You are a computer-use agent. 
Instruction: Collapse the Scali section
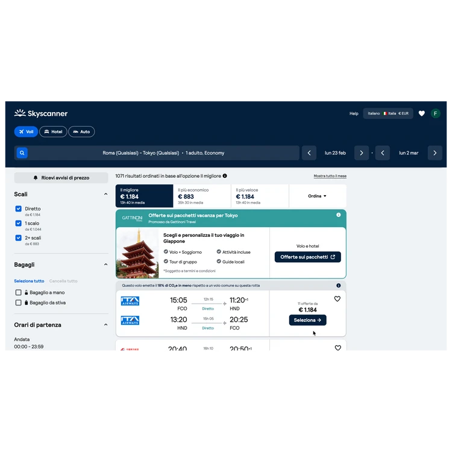pyautogui.click(x=106, y=194)
